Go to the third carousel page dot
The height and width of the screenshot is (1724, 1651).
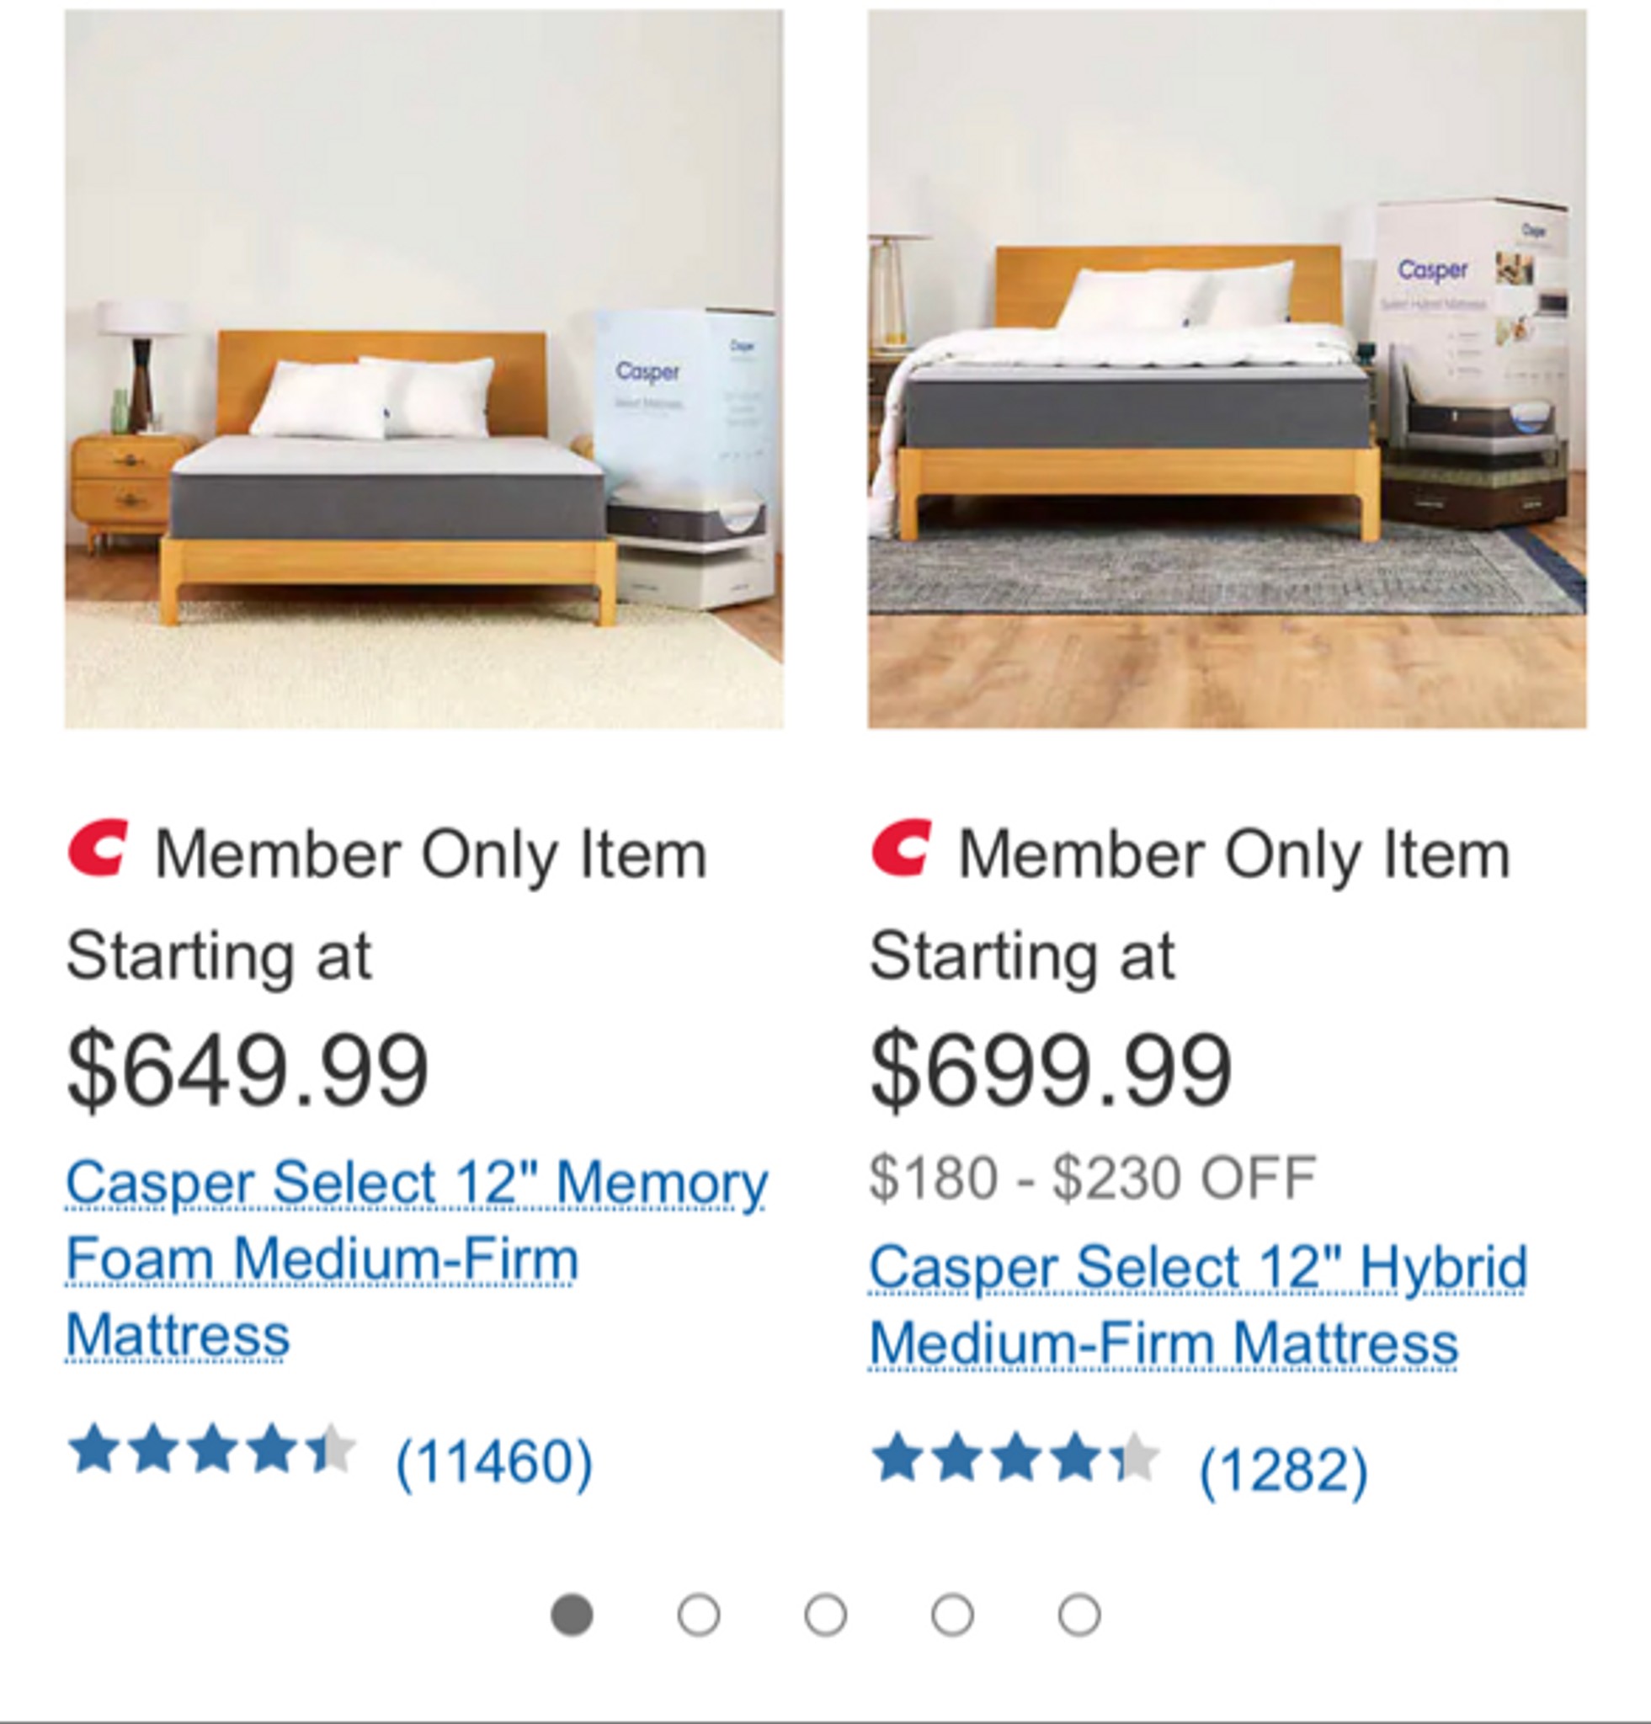click(825, 1615)
